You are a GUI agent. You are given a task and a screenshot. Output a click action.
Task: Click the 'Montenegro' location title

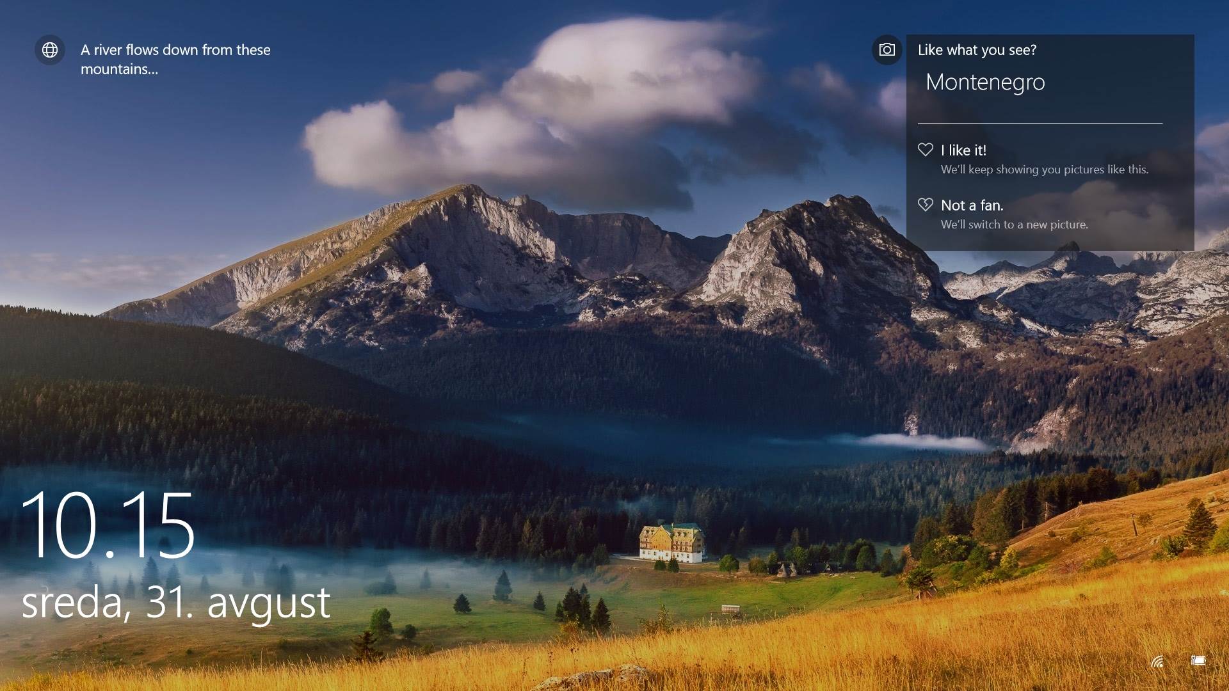pyautogui.click(x=984, y=82)
